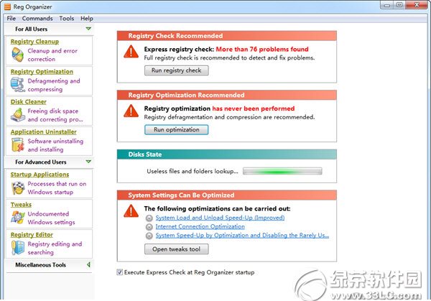Image resolution: width=431 pixels, height=301 pixels.
Task: Click 'Useless files and folders lookup...' text
Action: coord(193,171)
